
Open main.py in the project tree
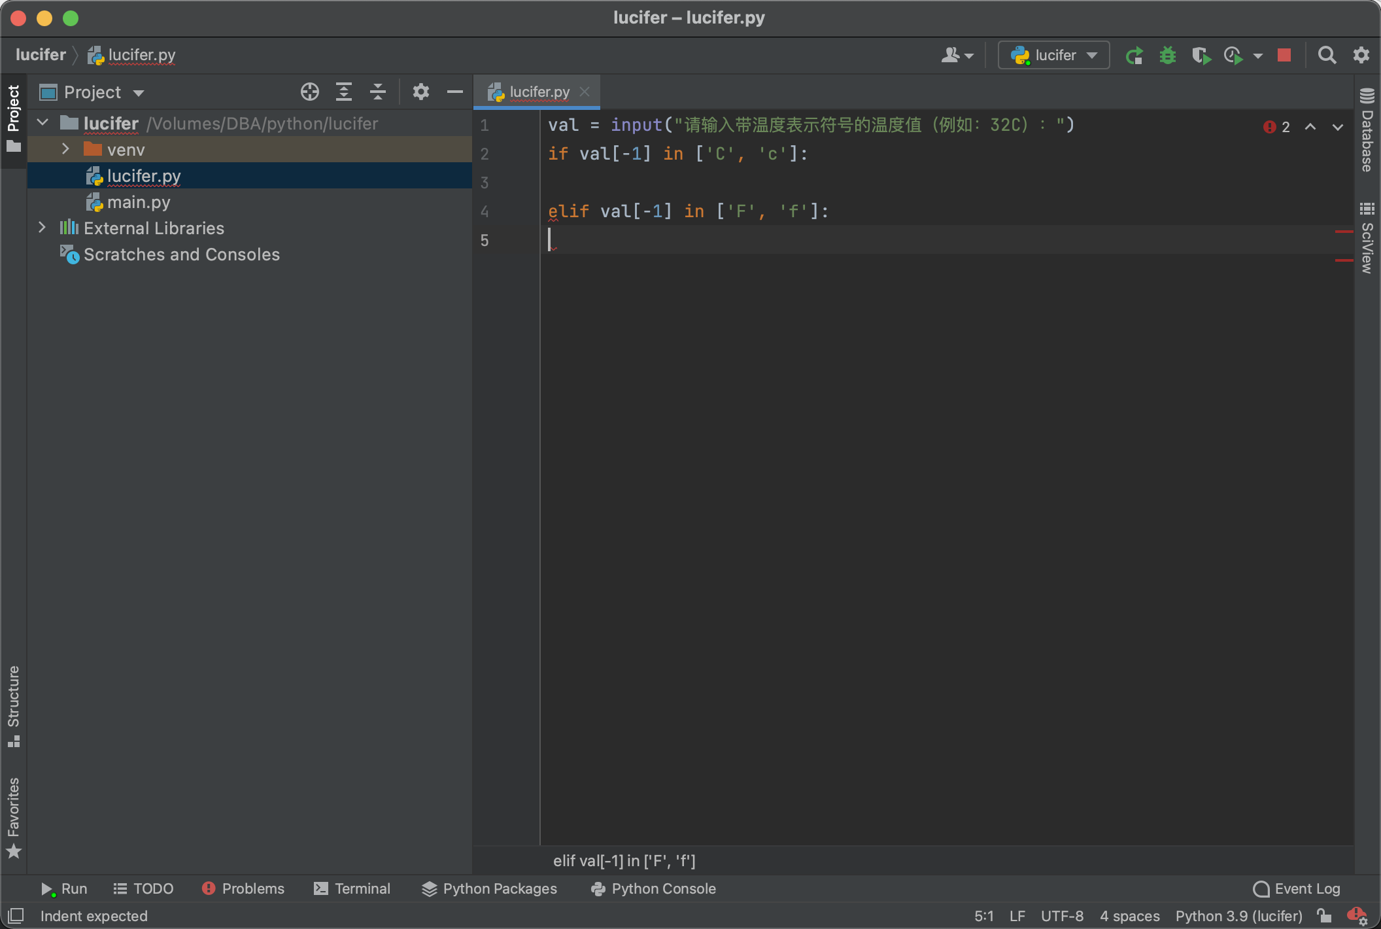(x=138, y=202)
